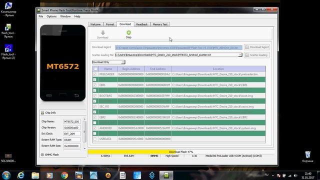This screenshot has height=180, width=320.
Task: Click the Chip Info panel scrollbar down arrow
Action: (x=84, y=148)
